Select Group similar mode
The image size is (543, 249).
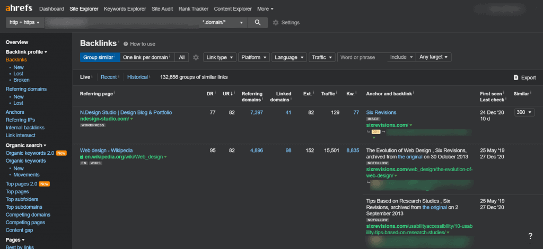tap(100, 57)
